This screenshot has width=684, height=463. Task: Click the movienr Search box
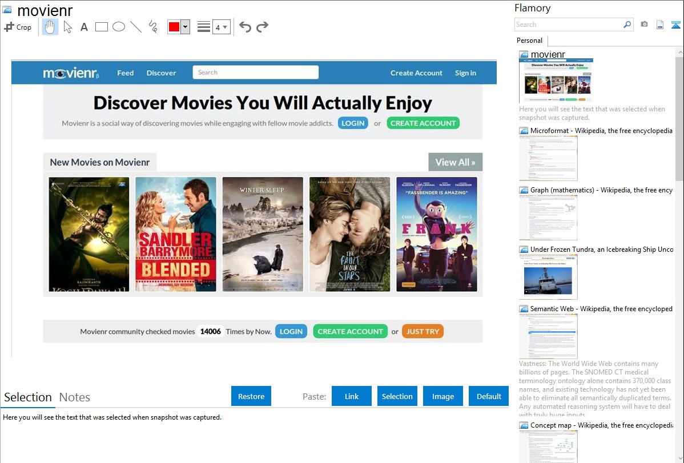point(256,73)
